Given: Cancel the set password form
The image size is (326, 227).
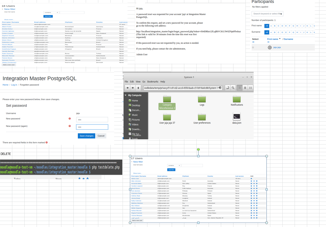Looking at the screenshot, I should [101, 136].
